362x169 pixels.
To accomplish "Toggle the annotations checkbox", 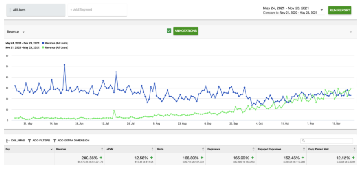I will click(169, 31).
